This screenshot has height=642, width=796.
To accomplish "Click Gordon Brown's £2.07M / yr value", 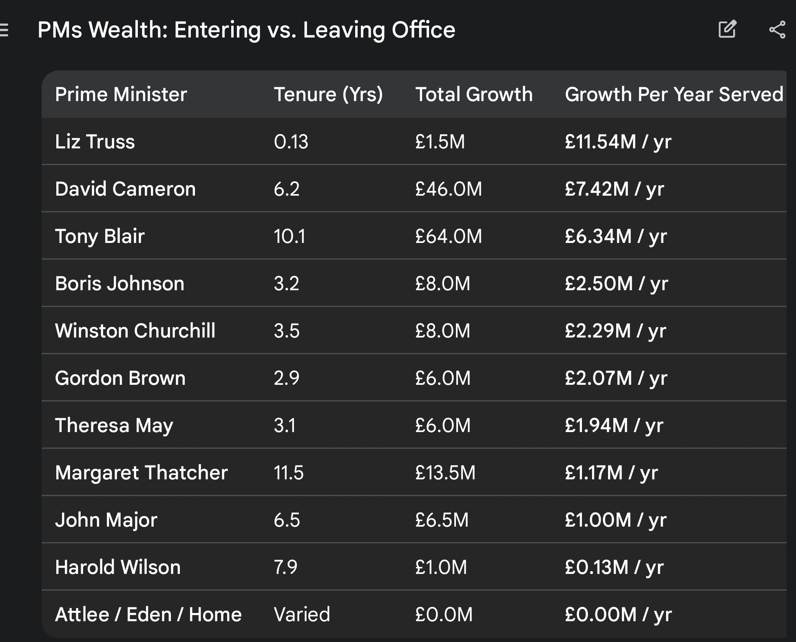I will 616,378.
